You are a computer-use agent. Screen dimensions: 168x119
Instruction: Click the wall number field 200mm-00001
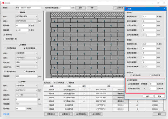(x=28, y=8)
